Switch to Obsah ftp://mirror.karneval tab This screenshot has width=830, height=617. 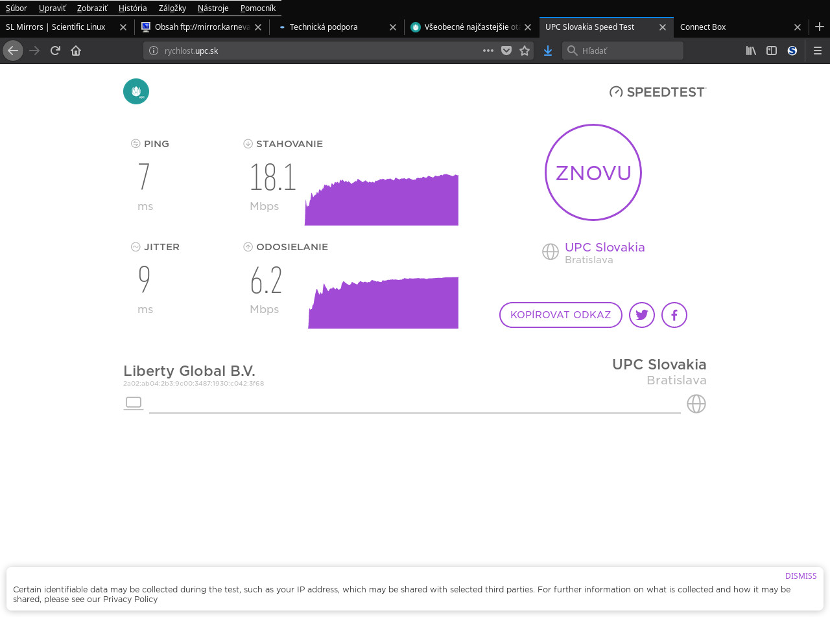coord(202,27)
